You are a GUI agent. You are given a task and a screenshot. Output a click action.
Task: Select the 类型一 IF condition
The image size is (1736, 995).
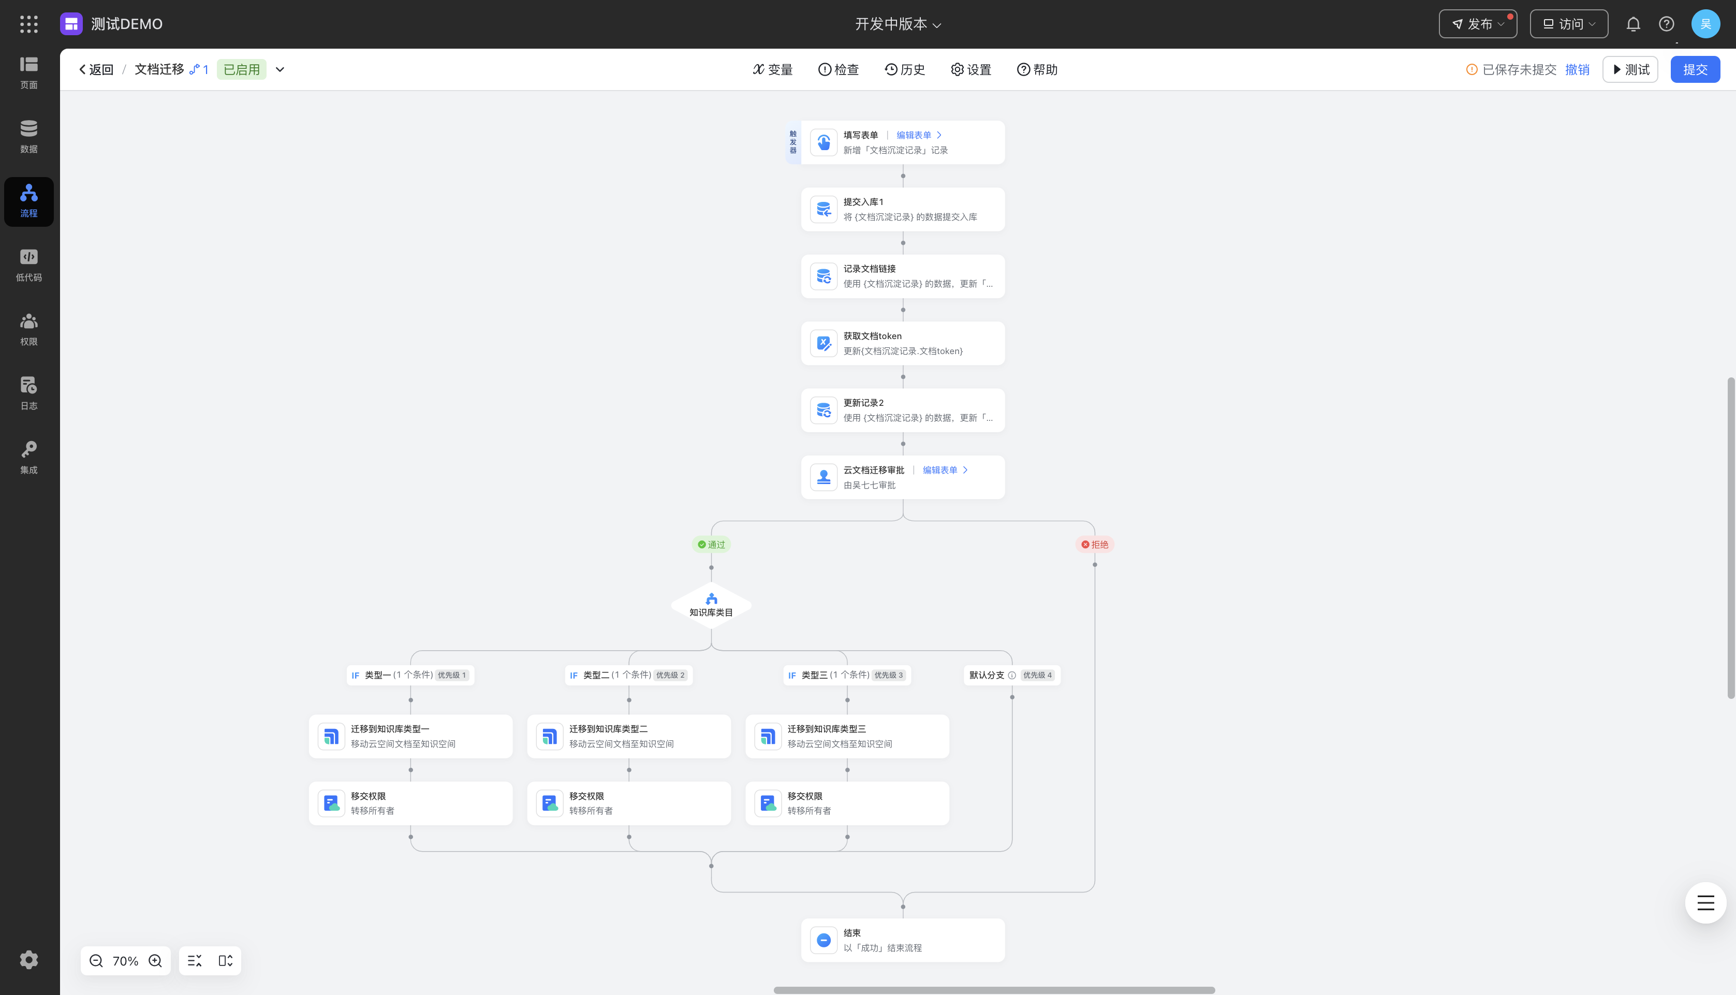point(410,675)
